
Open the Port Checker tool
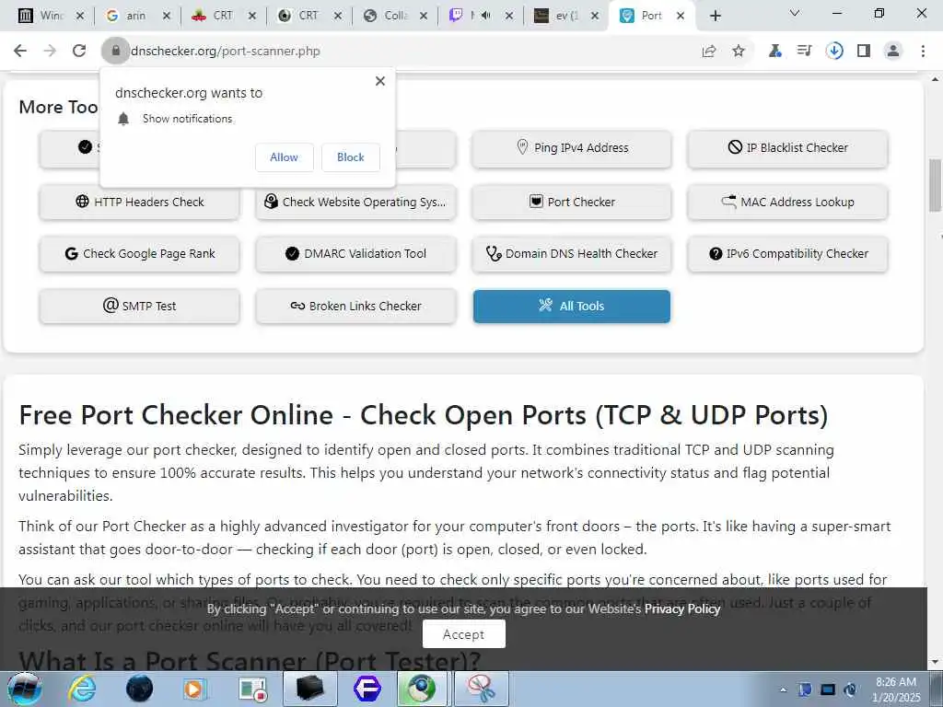point(572,202)
